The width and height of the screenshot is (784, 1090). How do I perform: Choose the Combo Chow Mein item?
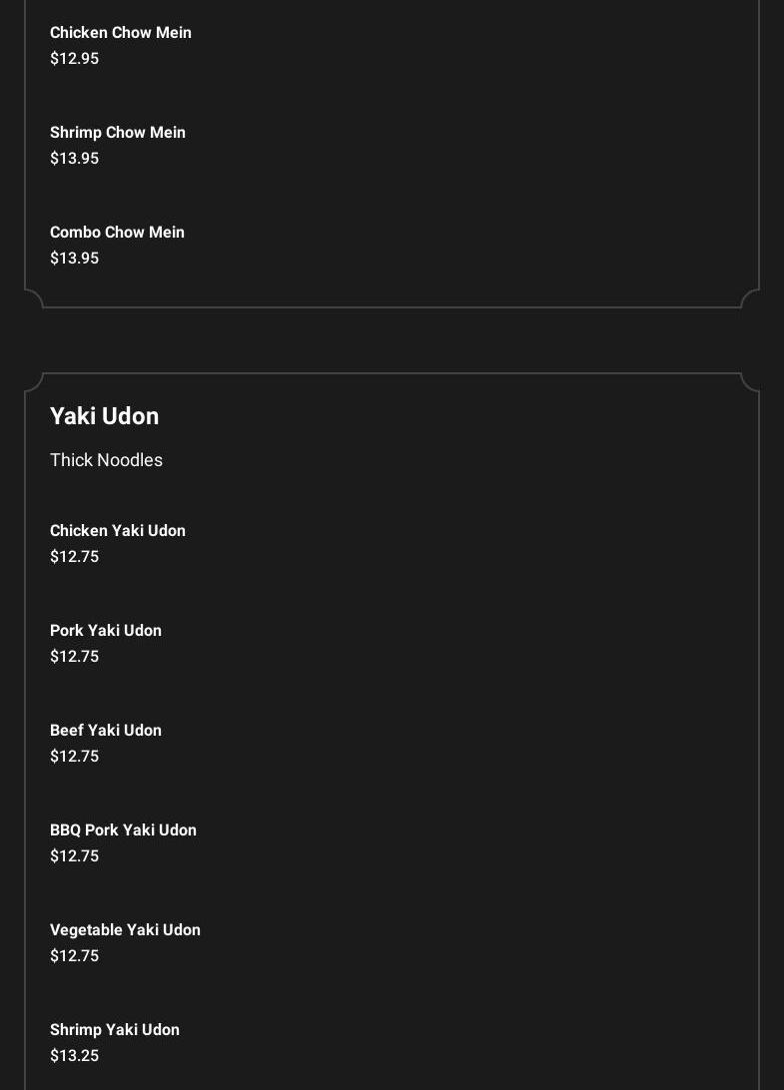point(118,233)
